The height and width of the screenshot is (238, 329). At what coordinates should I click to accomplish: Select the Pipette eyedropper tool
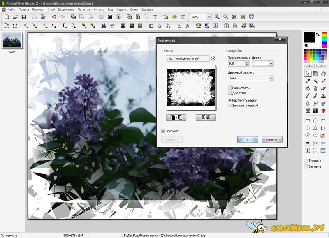coord(308,81)
